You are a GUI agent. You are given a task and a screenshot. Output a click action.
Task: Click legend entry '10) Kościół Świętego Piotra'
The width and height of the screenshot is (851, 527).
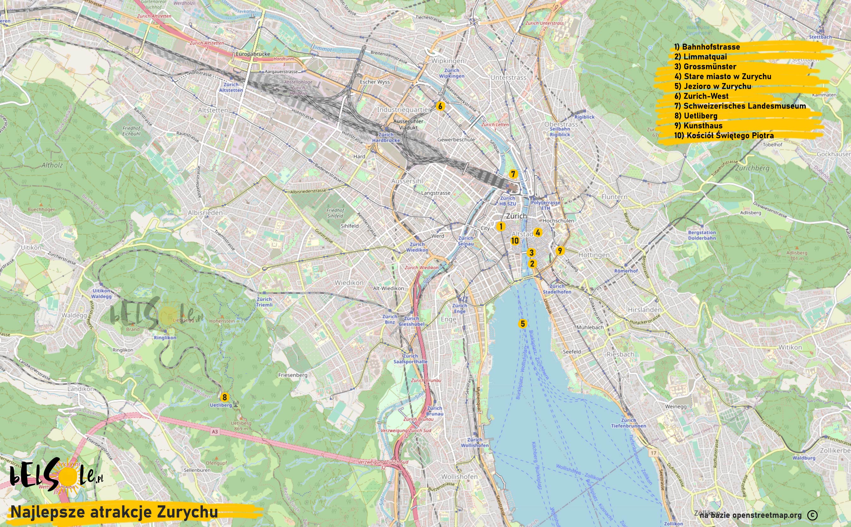[x=724, y=135]
